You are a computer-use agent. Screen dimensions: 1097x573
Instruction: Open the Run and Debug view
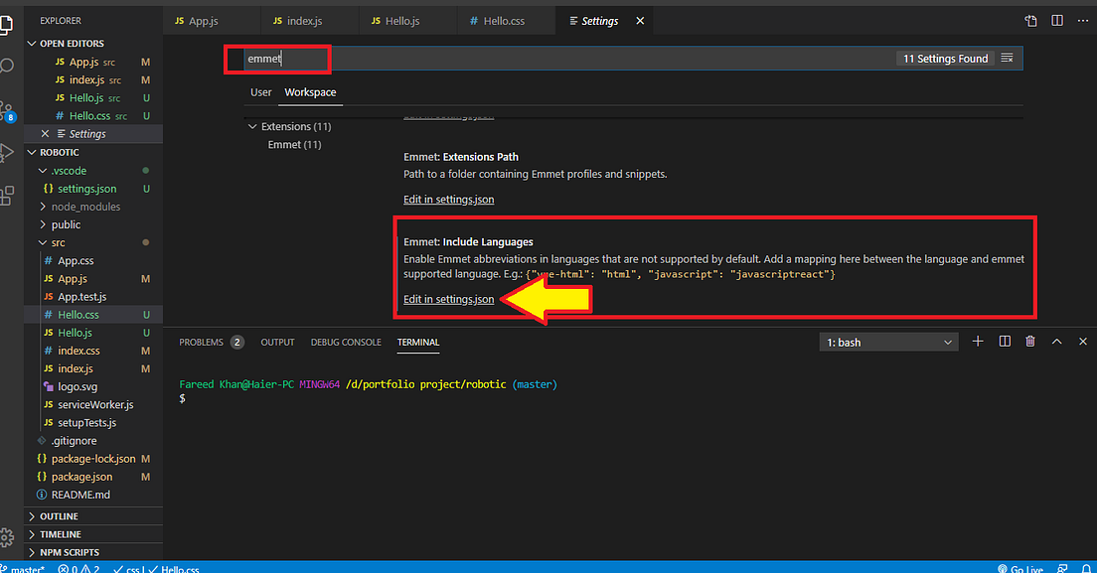coord(8,152)
